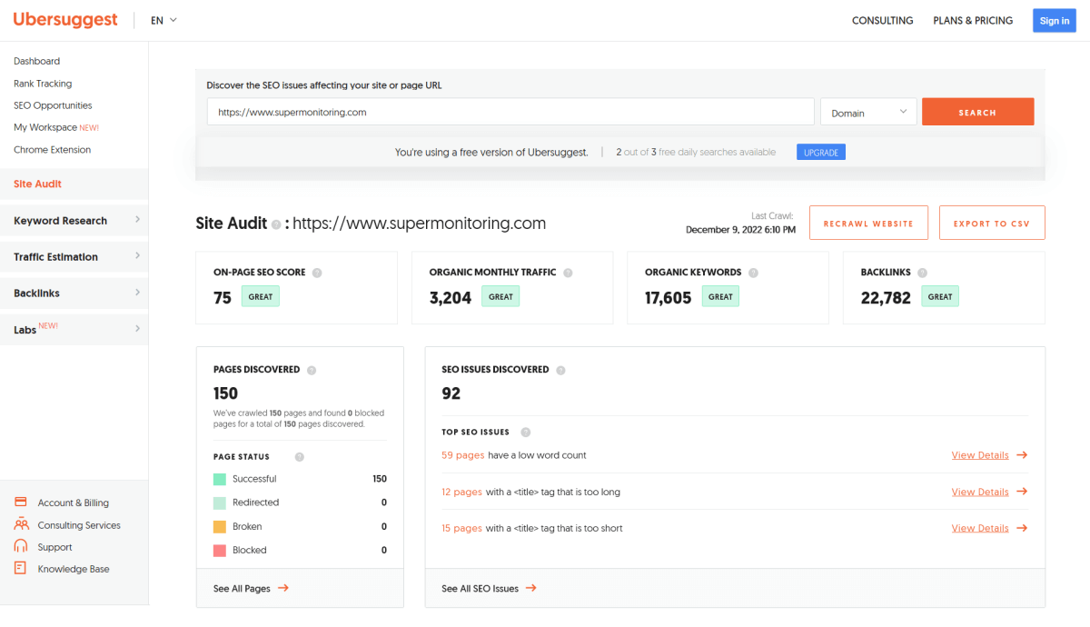
Task: Open the Knowledge Base link
Action: 74,569
